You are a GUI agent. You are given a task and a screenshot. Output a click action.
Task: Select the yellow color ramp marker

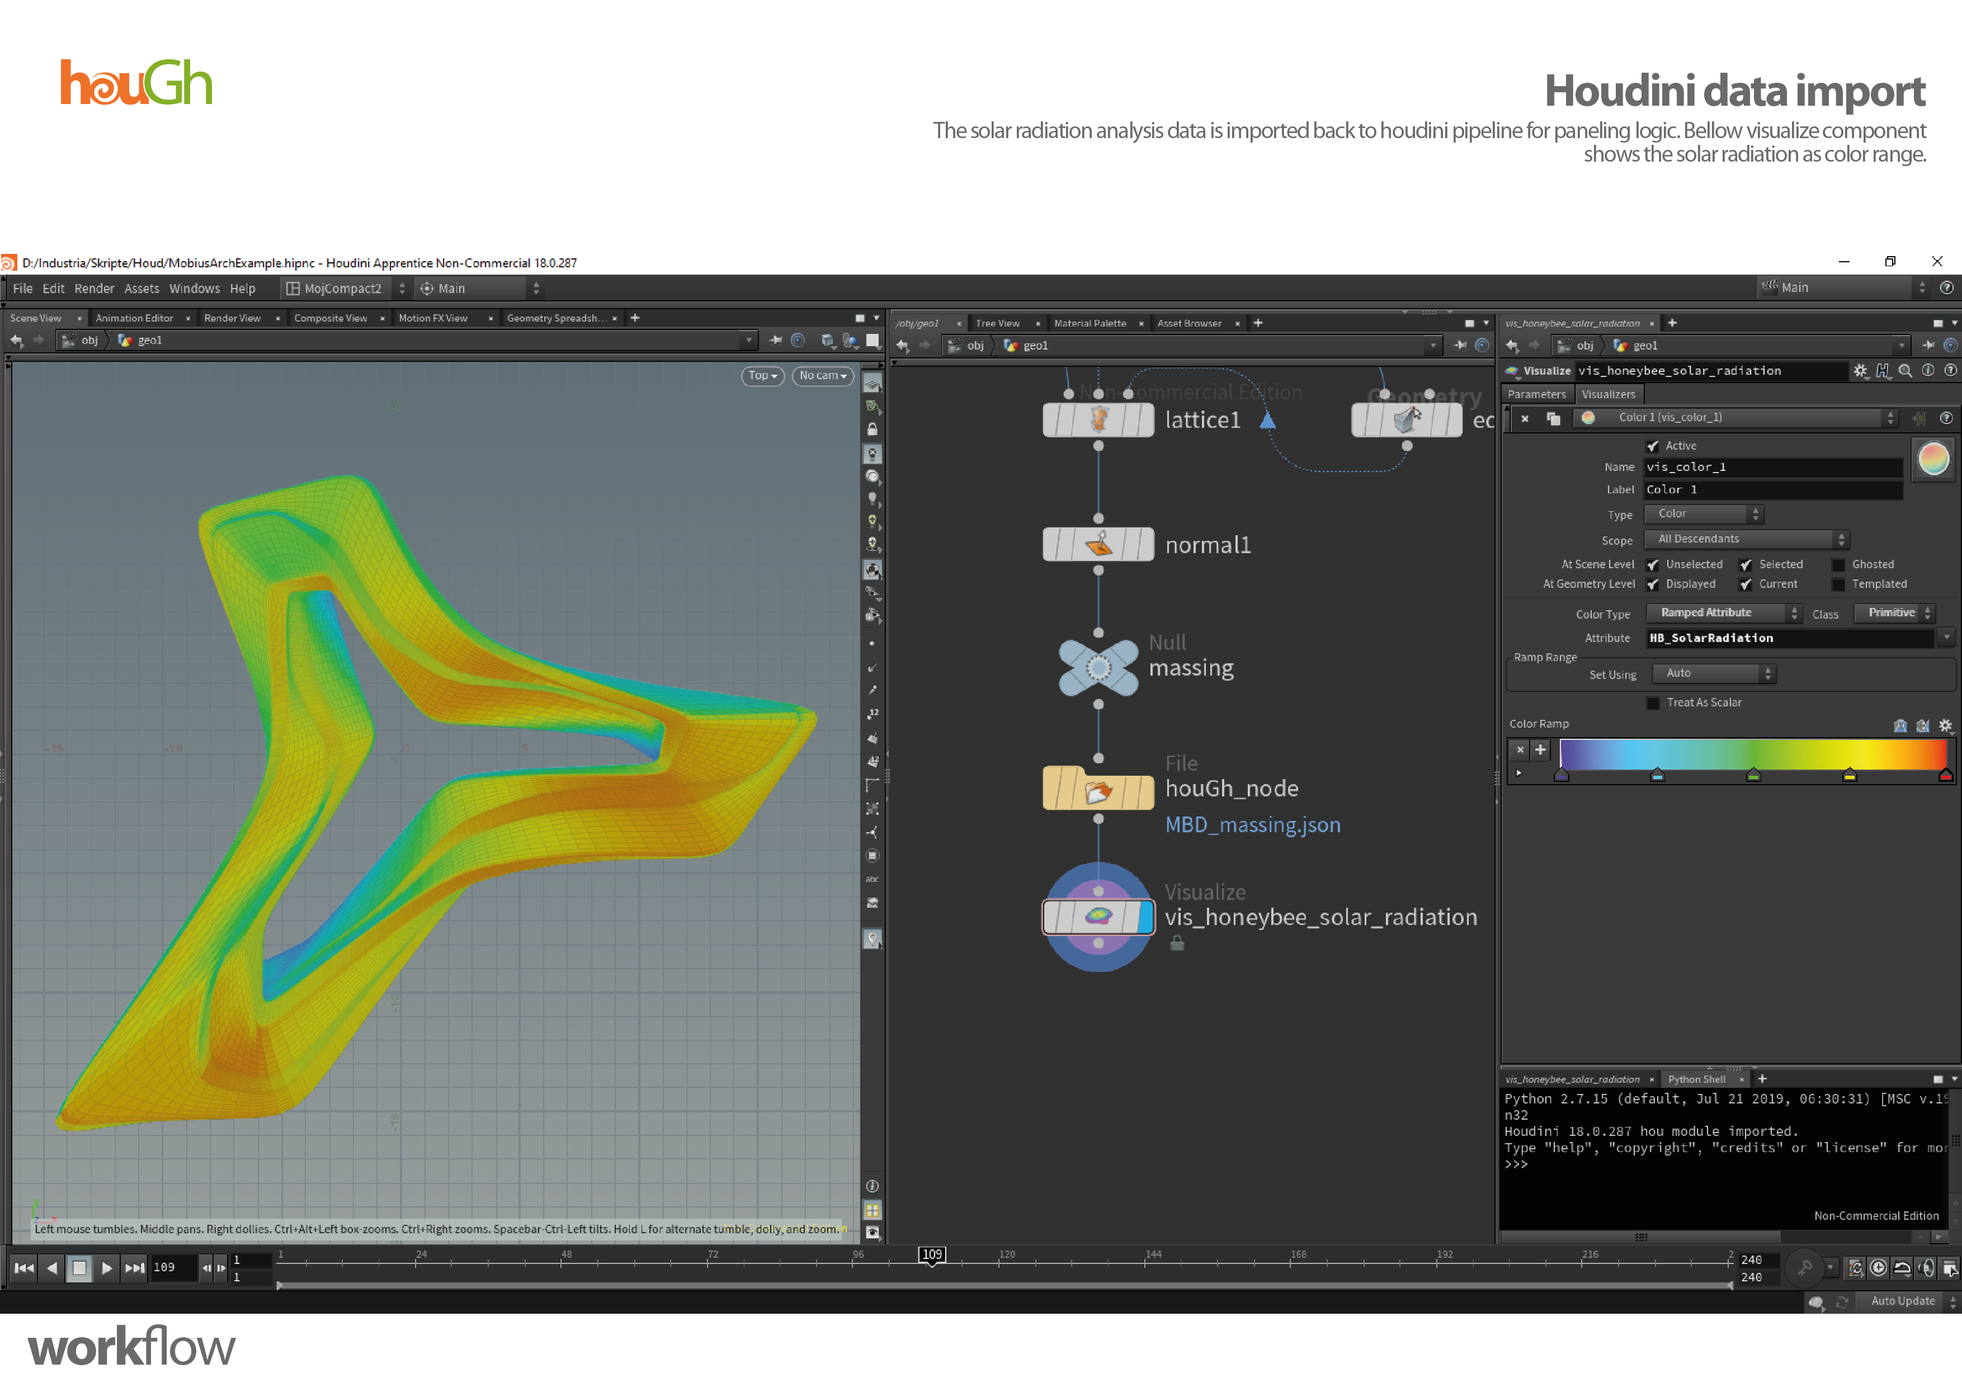pyautogui.click(x=1849, y=775)
